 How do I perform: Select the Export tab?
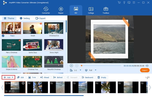click(41, 18)
